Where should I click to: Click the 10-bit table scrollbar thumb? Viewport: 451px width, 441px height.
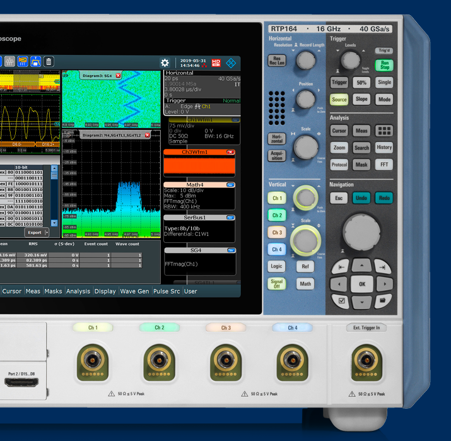(x=54, y=175)
